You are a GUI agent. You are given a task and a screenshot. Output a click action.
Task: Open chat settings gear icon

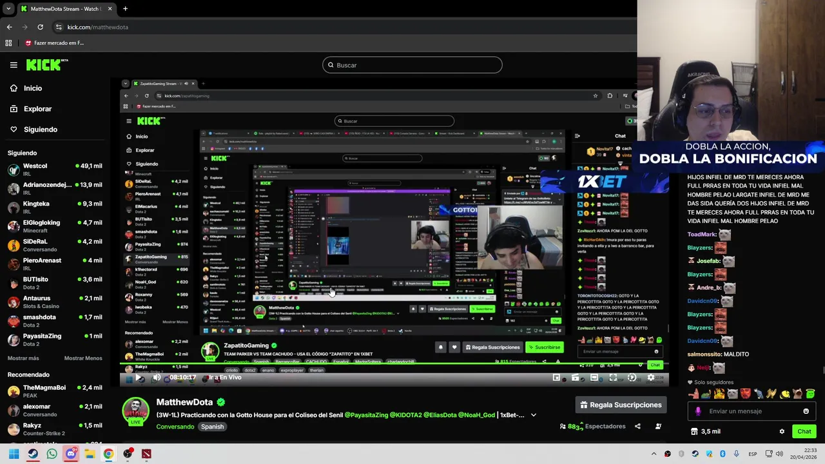coord(782,432)
